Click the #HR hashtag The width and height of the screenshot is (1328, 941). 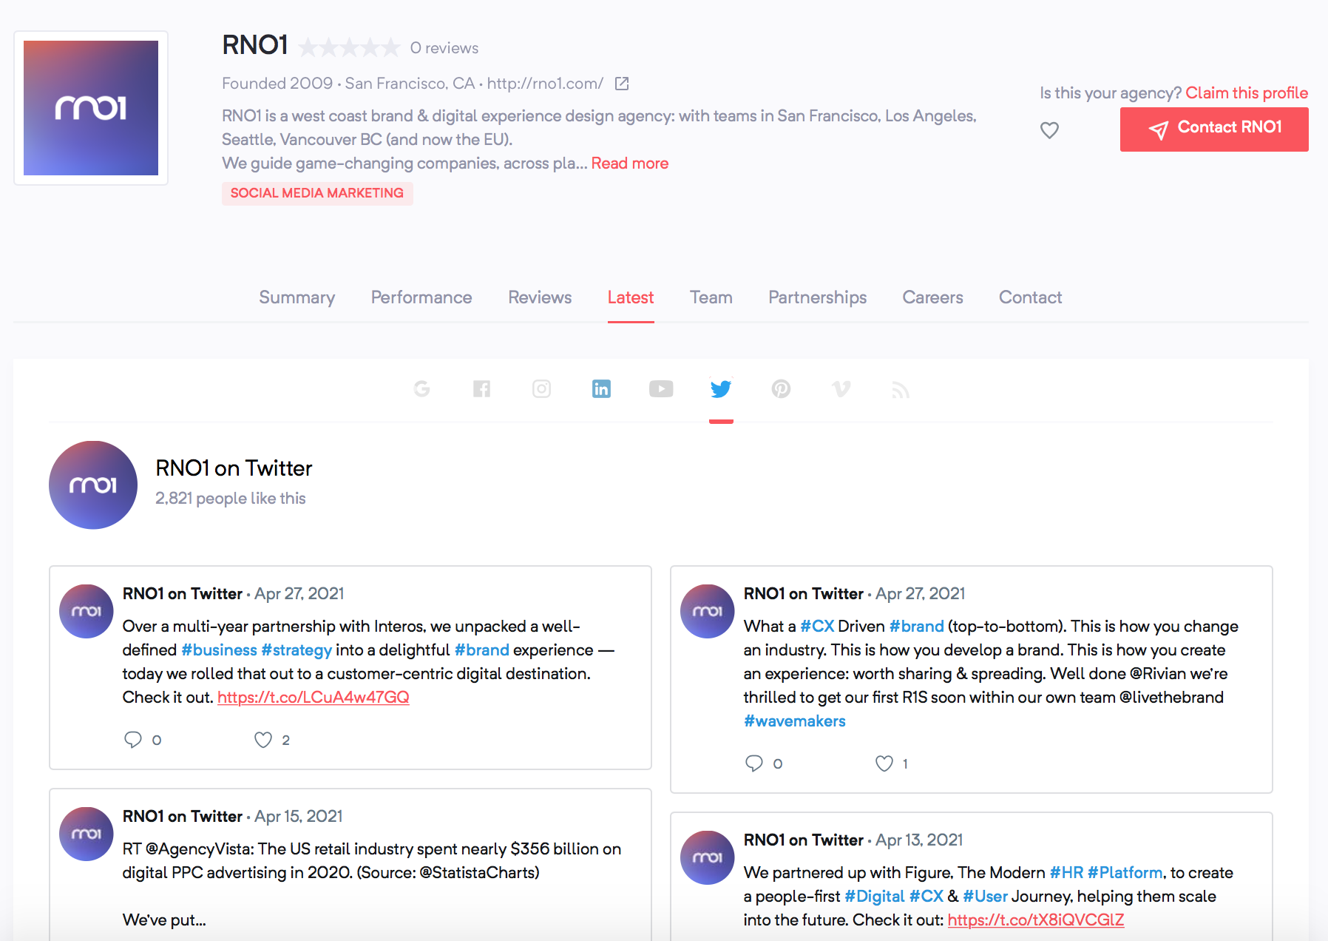pos(1066,873)
